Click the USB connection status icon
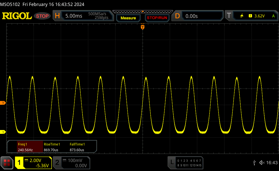The width and height of the screenshot is (279, 171). coord(254,163)
